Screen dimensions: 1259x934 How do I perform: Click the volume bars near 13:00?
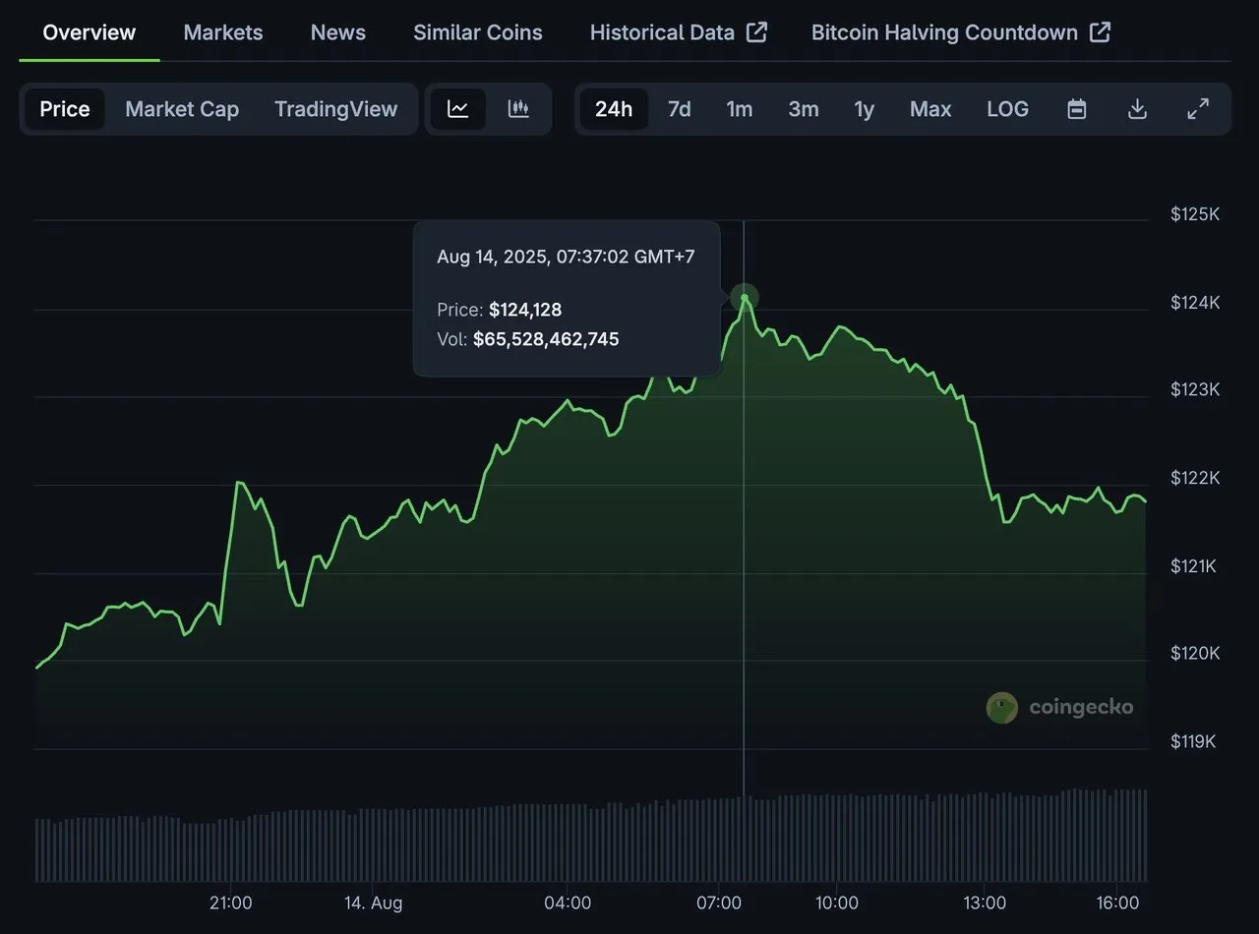pos(985,838)
